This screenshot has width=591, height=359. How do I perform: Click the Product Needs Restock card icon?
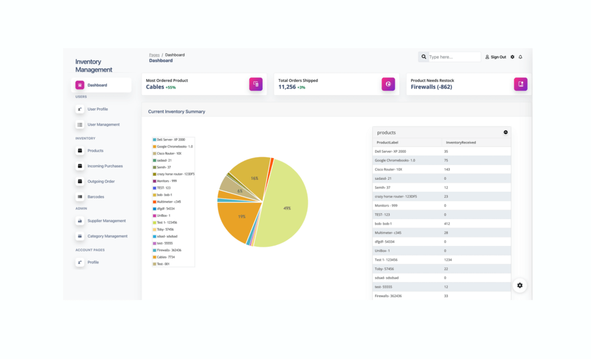tap(521, 84)
